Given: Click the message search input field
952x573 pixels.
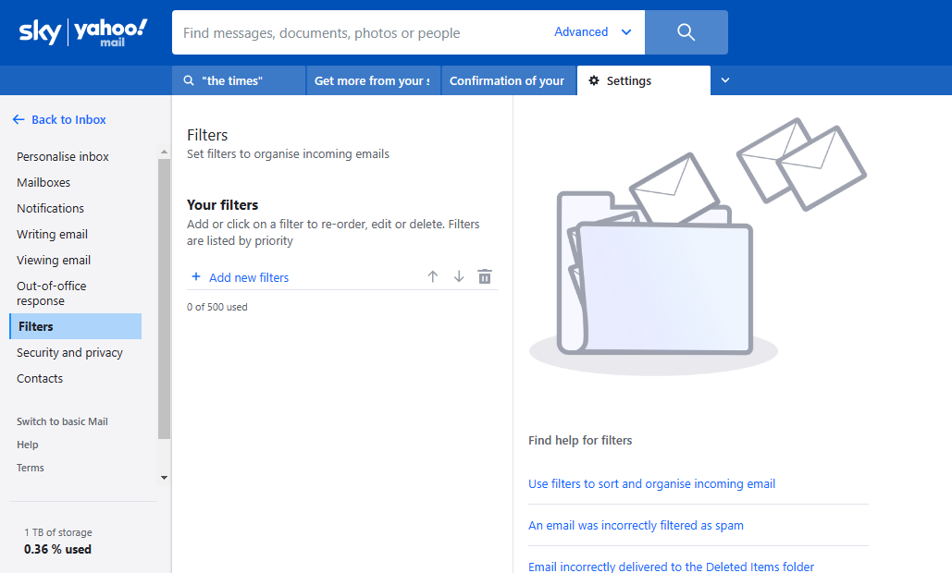Looking at the screenshot, I should (352, 31).
